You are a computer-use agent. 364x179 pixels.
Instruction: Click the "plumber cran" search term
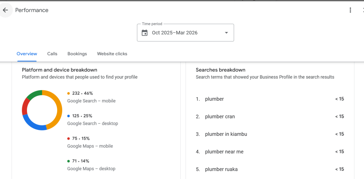click(220, 117)
